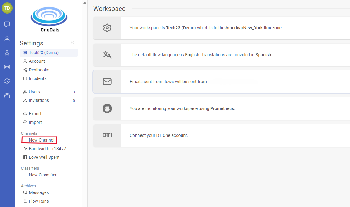Viewport: 350px width, 207px height.
Task: Collapse the Settings sidebar with double chevron
Action: (72, 43)
